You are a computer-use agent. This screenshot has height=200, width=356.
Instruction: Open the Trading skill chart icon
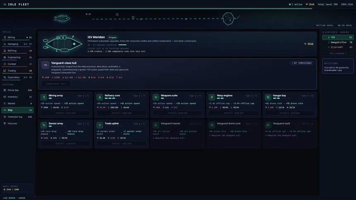pyautogui.click(x=5, y=71)
